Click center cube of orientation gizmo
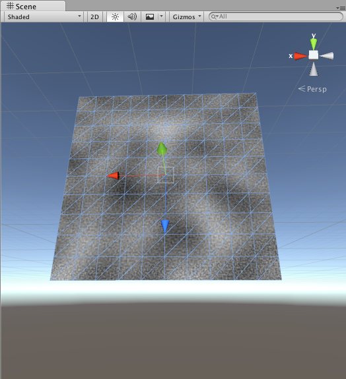346x379 pixels. [314, 55]
